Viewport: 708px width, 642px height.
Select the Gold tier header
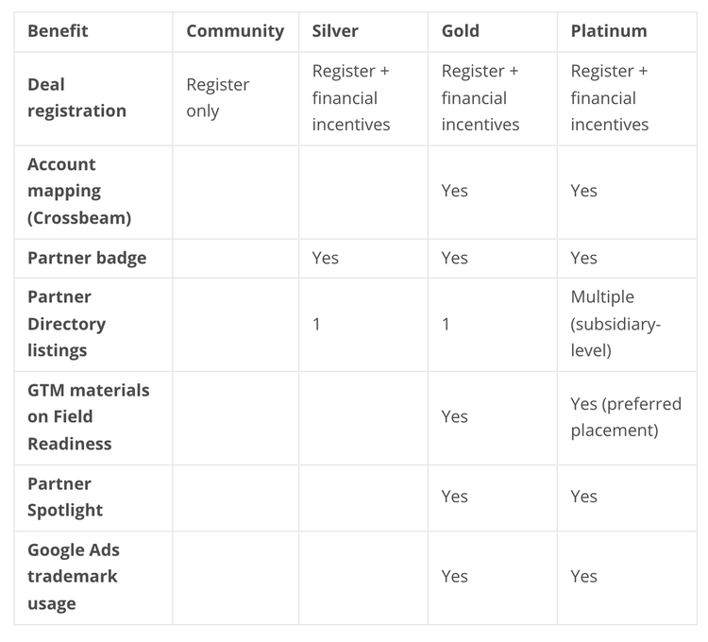(x=461, y=31)
